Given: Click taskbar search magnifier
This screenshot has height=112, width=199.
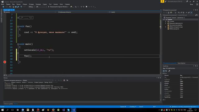Looking at the screenshot, I should click(x=7, y=110).
